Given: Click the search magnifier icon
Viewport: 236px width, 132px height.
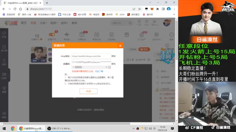Looking at the screenshot, I should point(130,23).
